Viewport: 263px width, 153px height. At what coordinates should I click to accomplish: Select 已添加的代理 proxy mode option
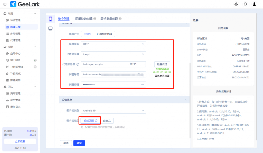(x=104, y=34)
